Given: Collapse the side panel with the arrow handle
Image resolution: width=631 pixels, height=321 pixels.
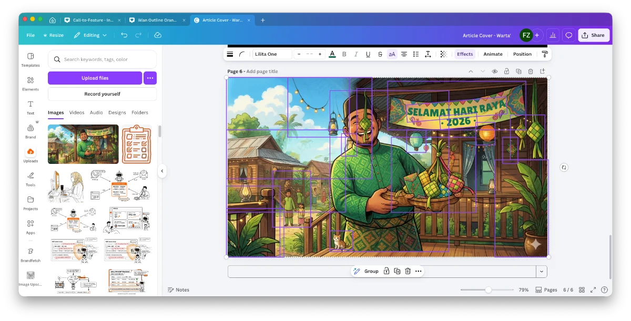Looking at the screenshot, I should (x=162, y=171).
